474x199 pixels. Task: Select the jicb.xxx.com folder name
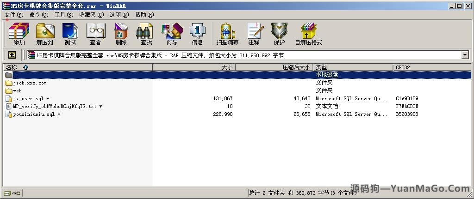point(30,83)
